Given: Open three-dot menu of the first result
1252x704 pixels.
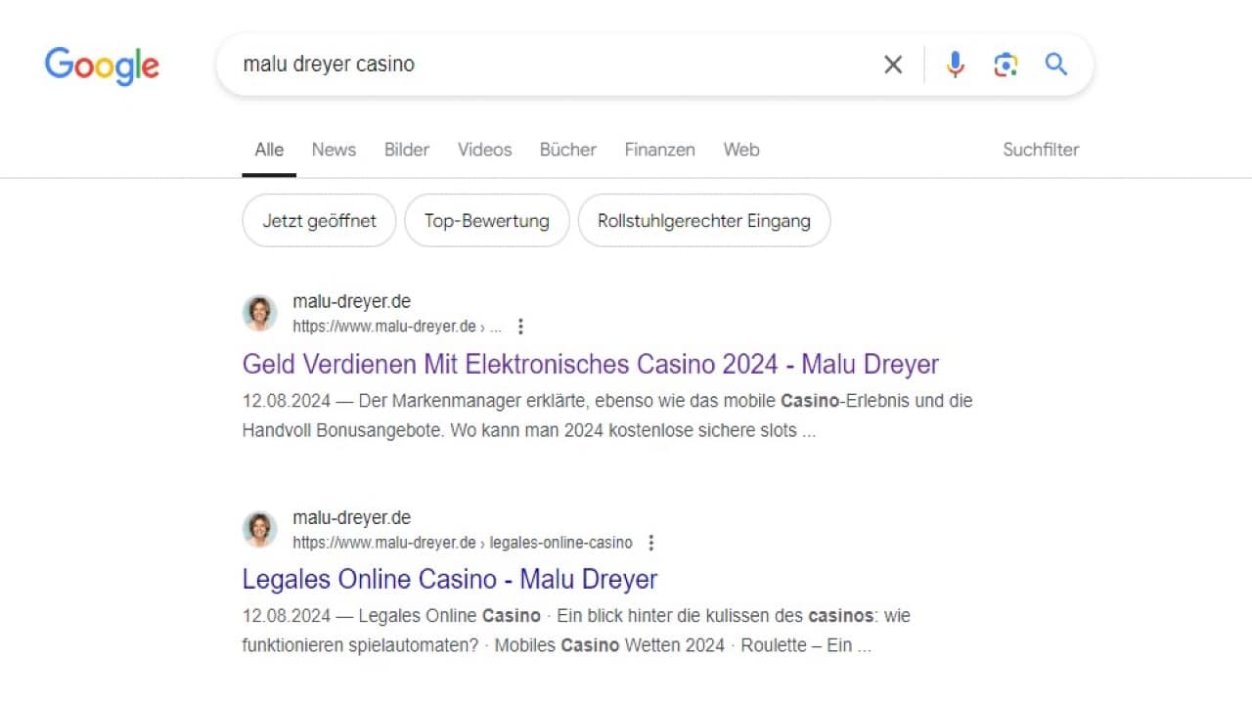Looking at the screenshot, I should 520,327.
